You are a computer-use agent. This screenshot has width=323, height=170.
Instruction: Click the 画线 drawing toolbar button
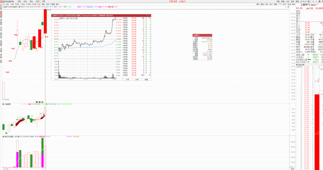pos(276,4)
